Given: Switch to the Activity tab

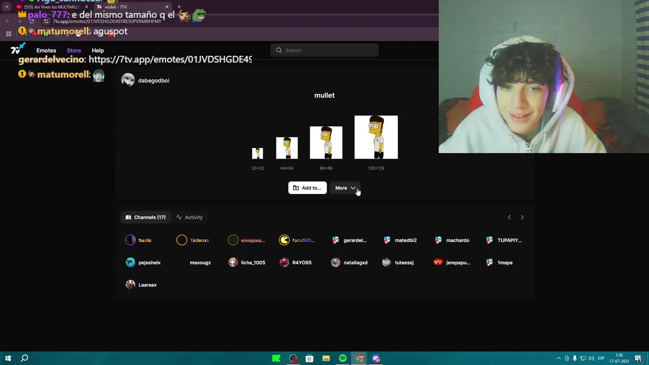Looking at the screenshot, I should [x=189, y=217].
